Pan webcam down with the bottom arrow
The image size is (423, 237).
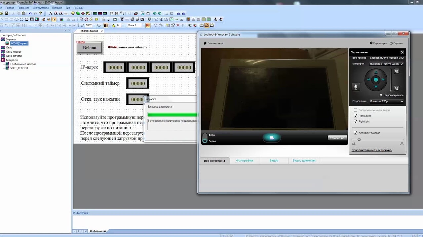(376, 87)
